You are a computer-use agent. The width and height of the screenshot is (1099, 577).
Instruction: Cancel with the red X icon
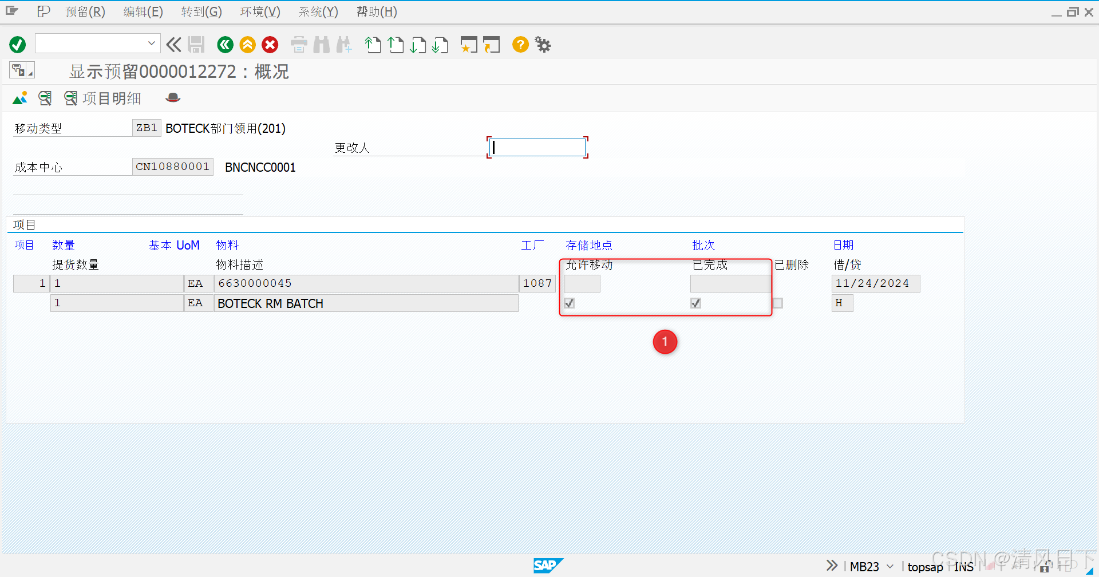[270, 44]
